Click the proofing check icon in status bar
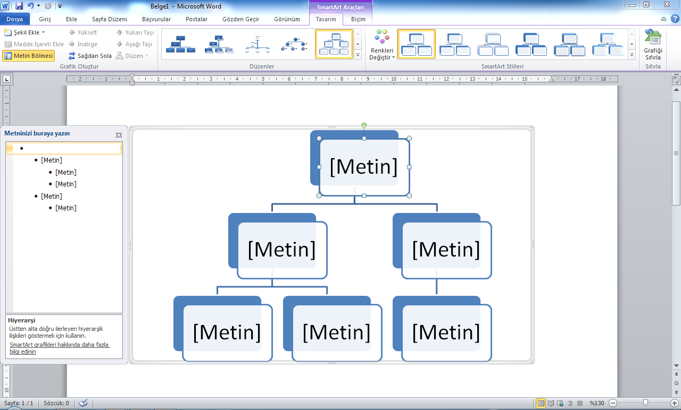The width and height of the screenshot is (681, 410). click(x=82, y=403)
